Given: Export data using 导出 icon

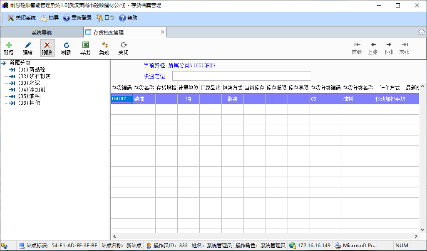Looking at the screenshot, I should point(85,45).
